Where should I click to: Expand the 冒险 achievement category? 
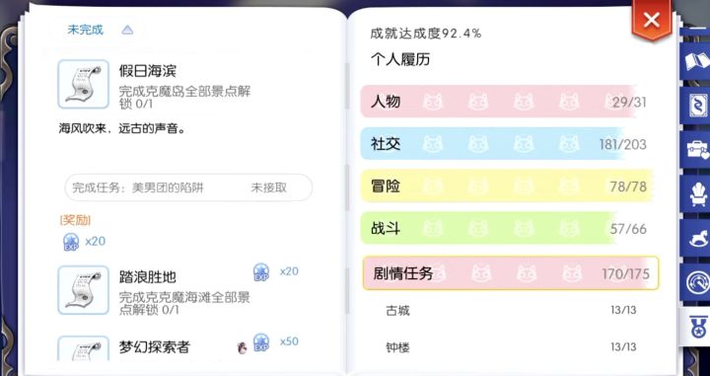[507, 187]
